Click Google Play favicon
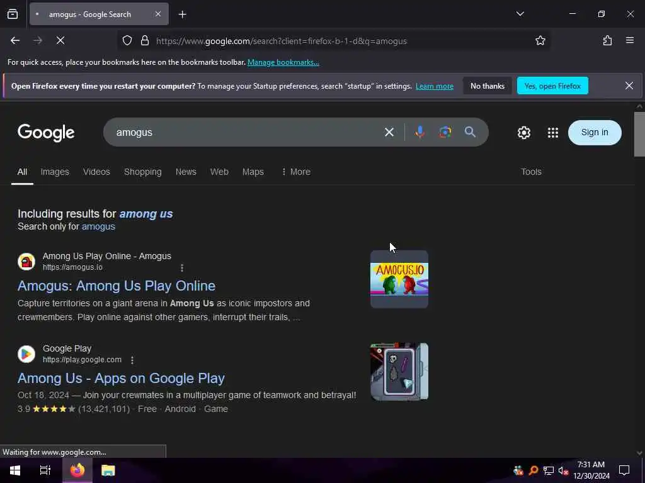Screen dimensions: 645x483 point(26,354)
